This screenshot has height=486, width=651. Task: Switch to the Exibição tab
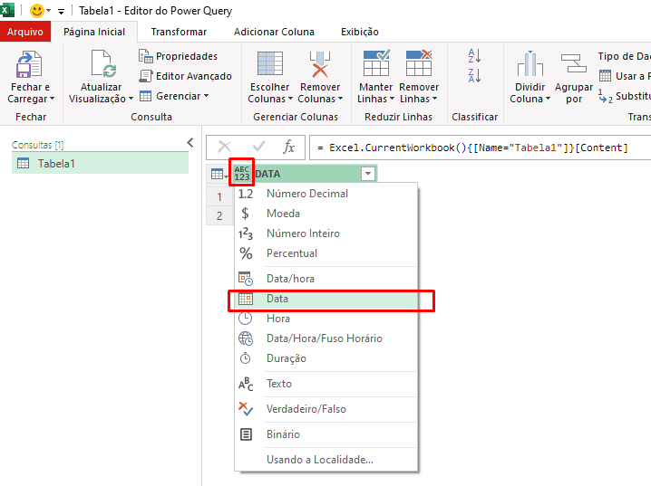point(360,32)
